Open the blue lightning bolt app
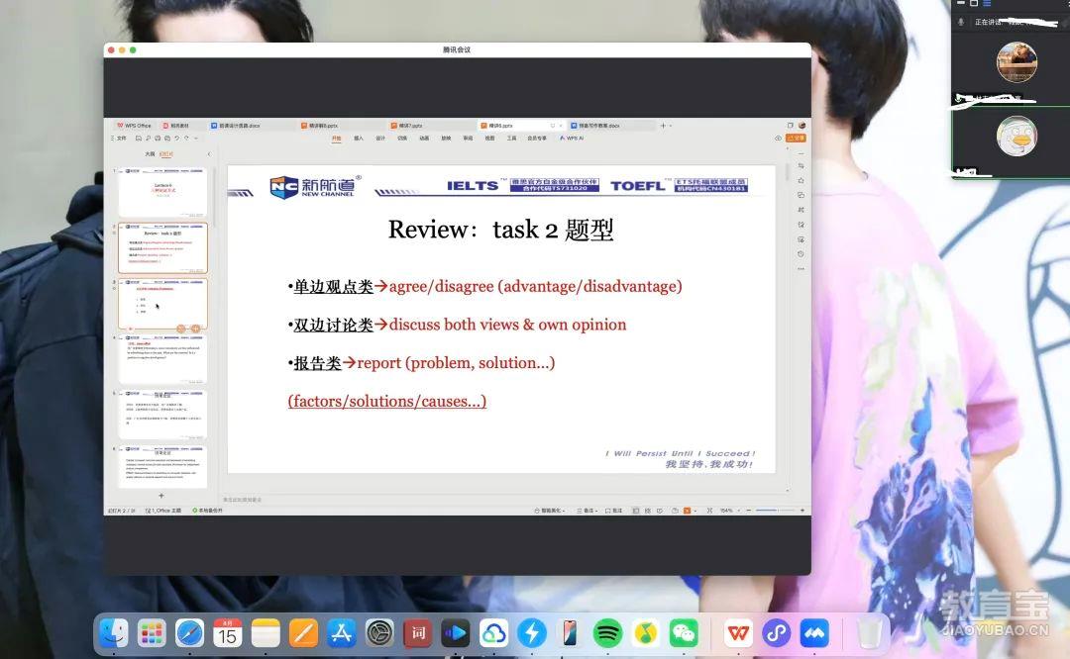 coord(532,633)
